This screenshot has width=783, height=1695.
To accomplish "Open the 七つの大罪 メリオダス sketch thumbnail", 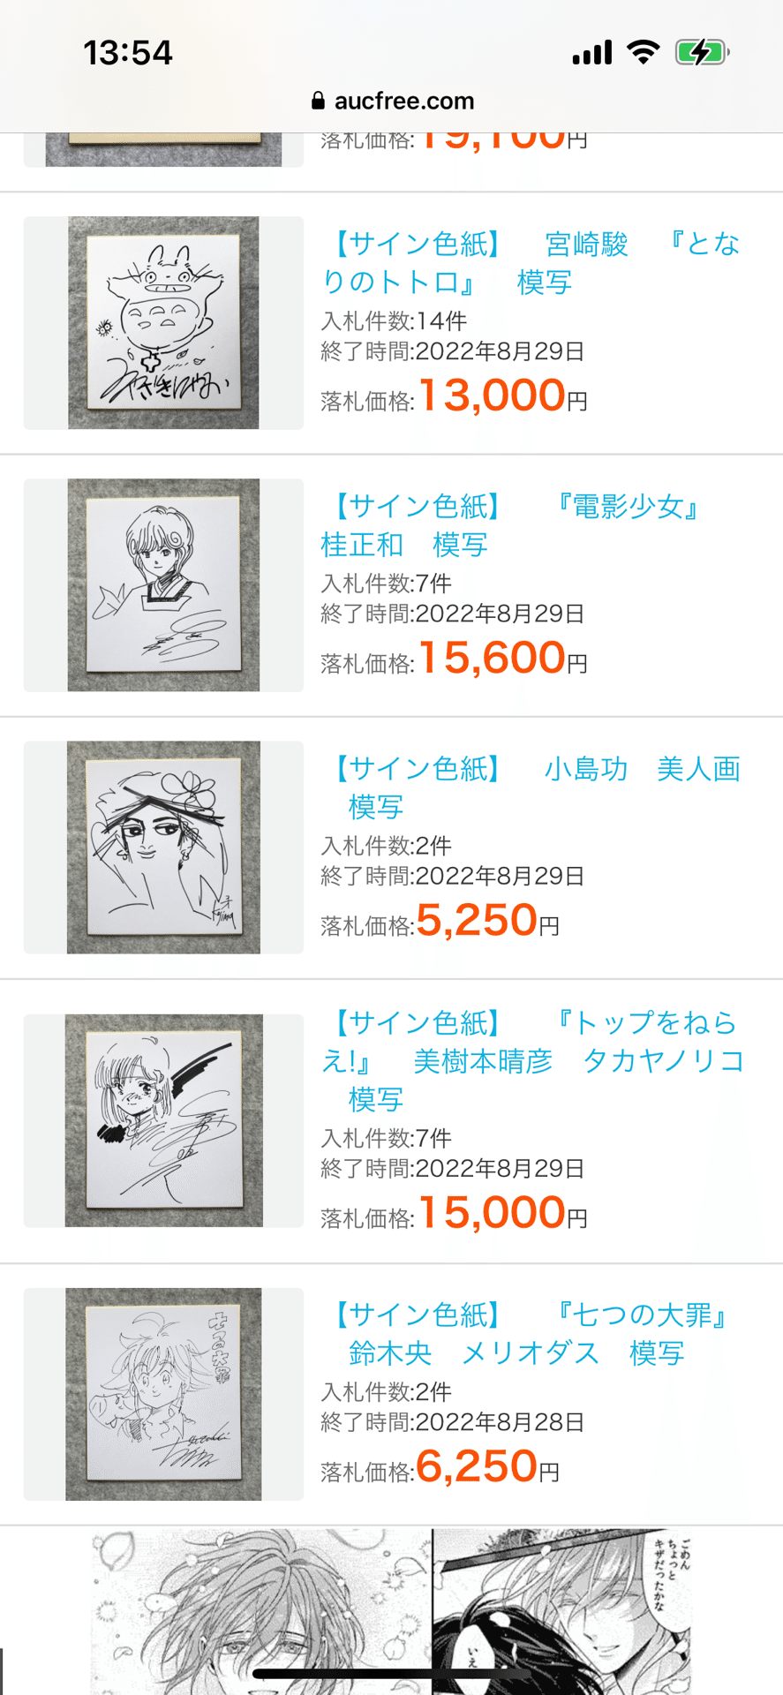I will point(163,1394).
